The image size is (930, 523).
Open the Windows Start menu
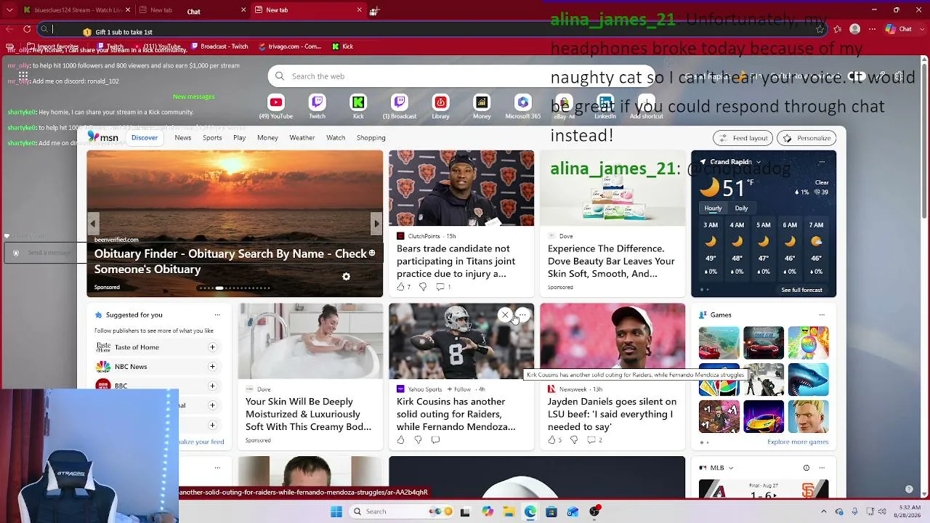pos(336,511)
